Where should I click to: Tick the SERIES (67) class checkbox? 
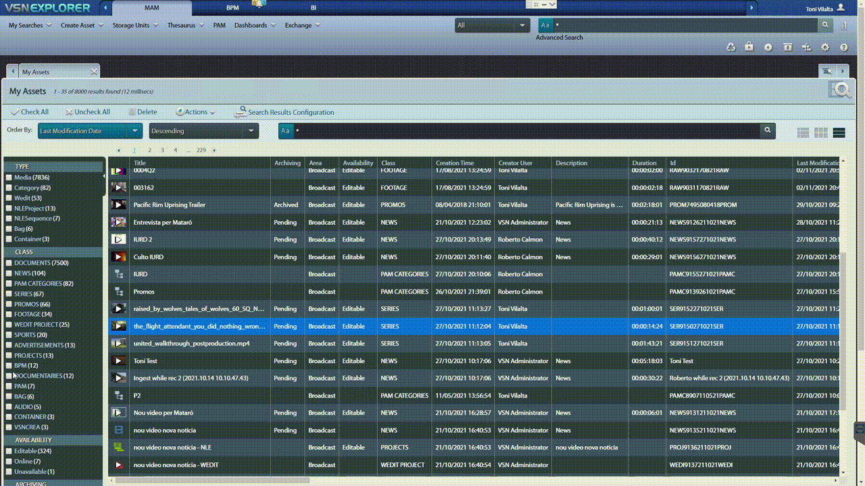9,294
